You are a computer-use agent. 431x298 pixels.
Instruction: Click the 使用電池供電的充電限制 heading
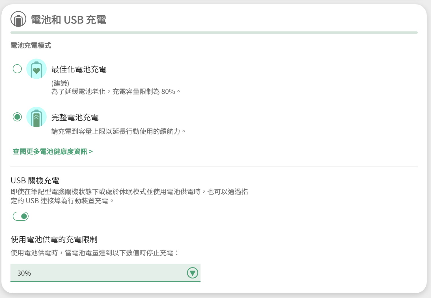[x=54, y=239]
